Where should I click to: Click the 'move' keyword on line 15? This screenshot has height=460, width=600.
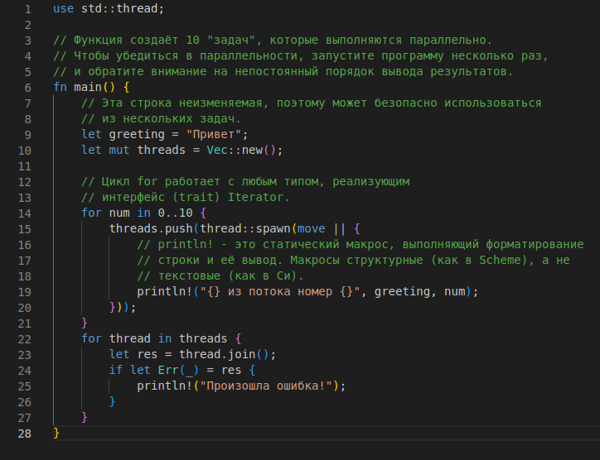pos(312,228)
